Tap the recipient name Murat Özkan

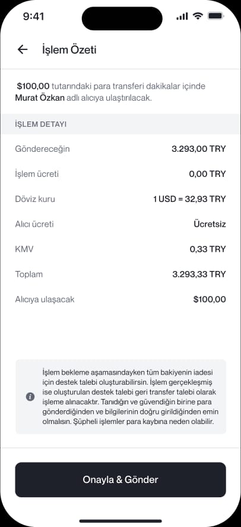pos(40,99)
